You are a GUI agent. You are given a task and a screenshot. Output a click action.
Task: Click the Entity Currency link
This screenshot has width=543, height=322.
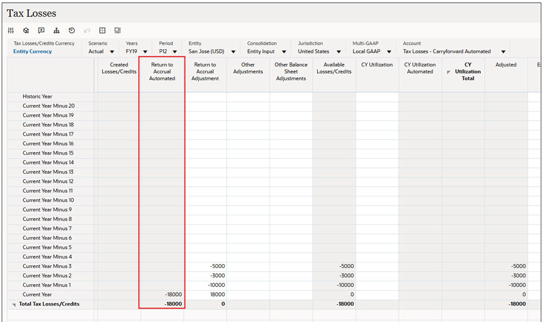(x=33, y=51)
